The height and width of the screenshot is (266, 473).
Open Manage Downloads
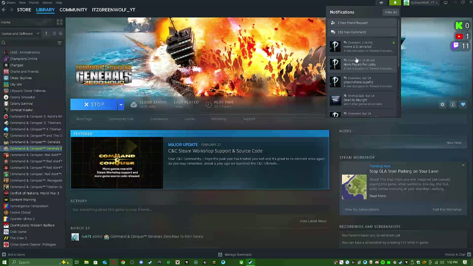click(x=235, y=254)
